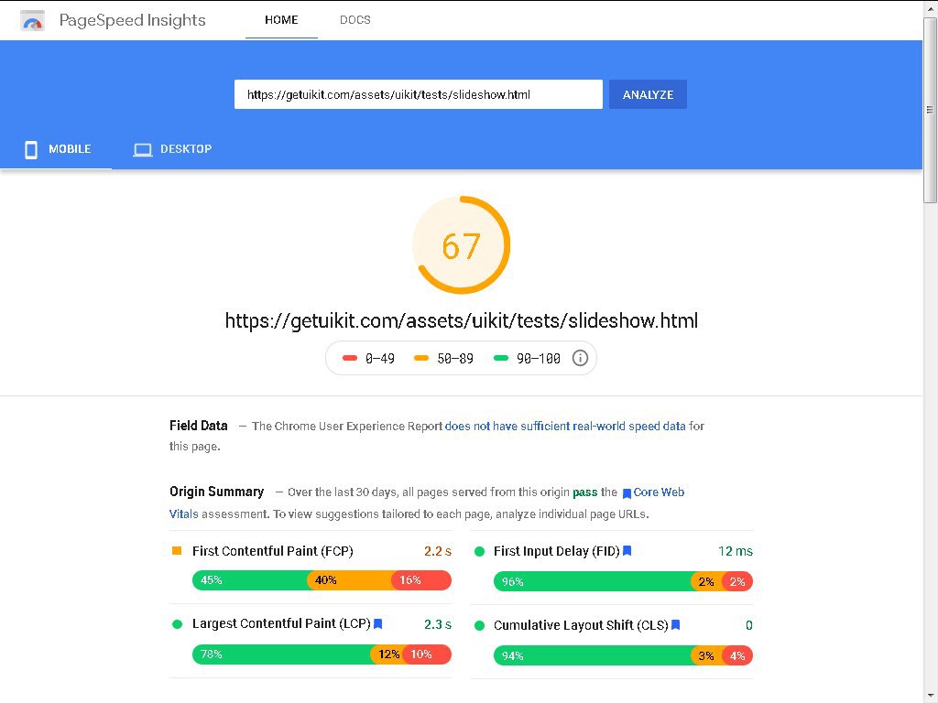Follow the insufficient real-world speed data link
The image size is (938, 703).
pos(565,426)
